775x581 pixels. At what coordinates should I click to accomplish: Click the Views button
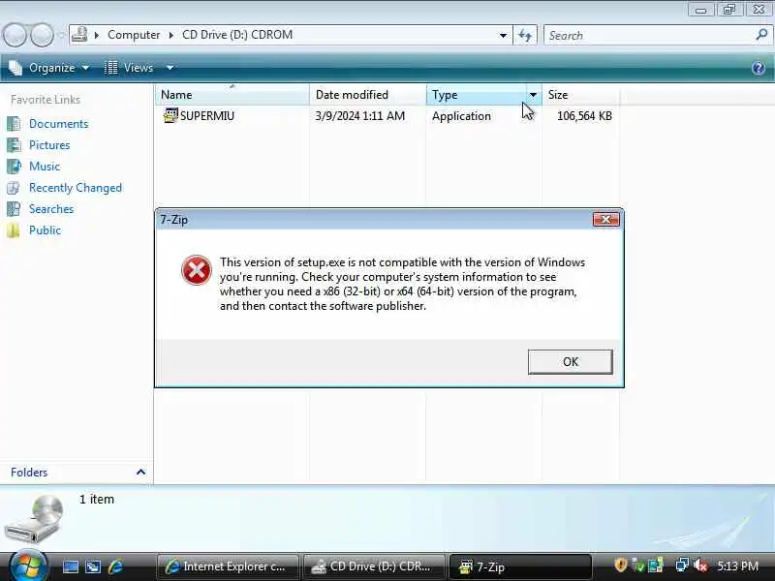tap(130, 68)
